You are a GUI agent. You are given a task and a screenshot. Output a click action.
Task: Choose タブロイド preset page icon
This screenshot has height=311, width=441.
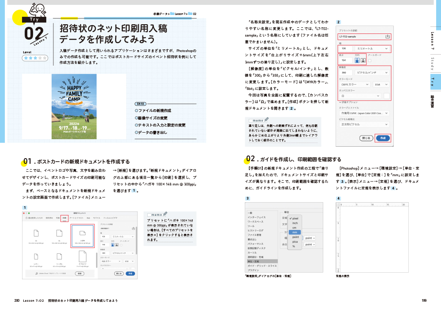pyautogui.click(x=82, y=256)
